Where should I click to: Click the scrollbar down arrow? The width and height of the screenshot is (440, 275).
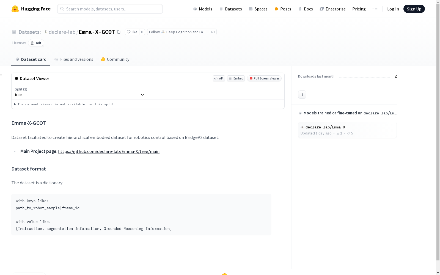pos(438,273)
